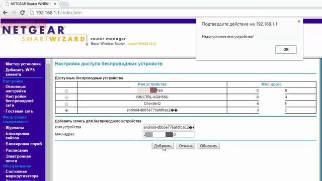Open Расписание in sidebar
322x181 pixels.
pos(17,150)
